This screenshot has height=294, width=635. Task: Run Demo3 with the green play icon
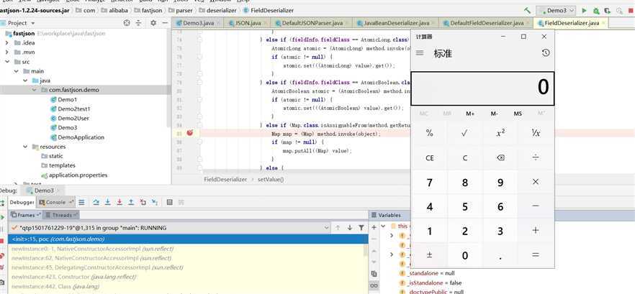pos(584,11)
